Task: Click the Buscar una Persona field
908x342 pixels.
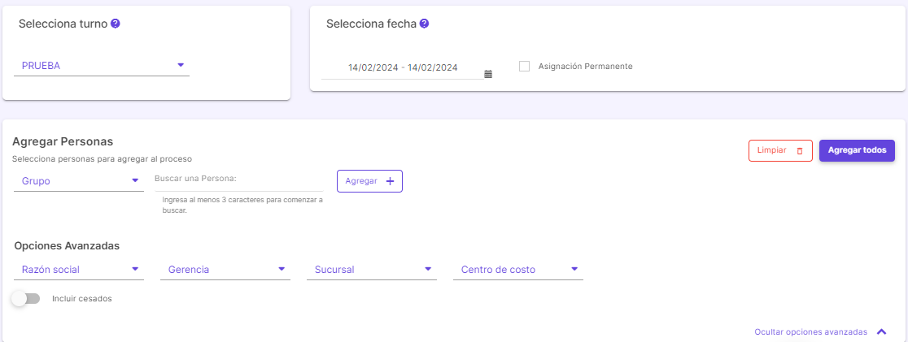Action: [238, 180]
